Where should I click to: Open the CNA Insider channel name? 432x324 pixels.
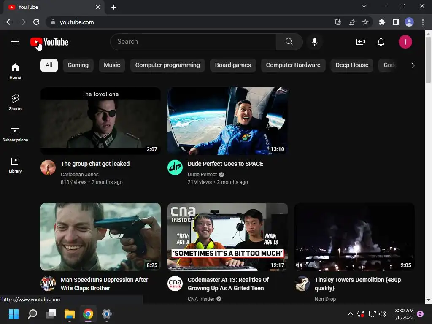tap(201, 299)
